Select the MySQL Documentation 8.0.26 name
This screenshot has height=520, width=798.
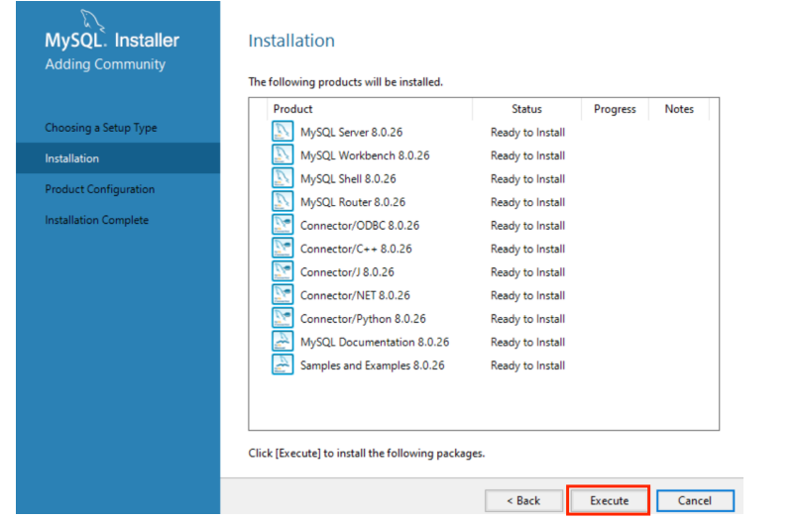[375, 343]
